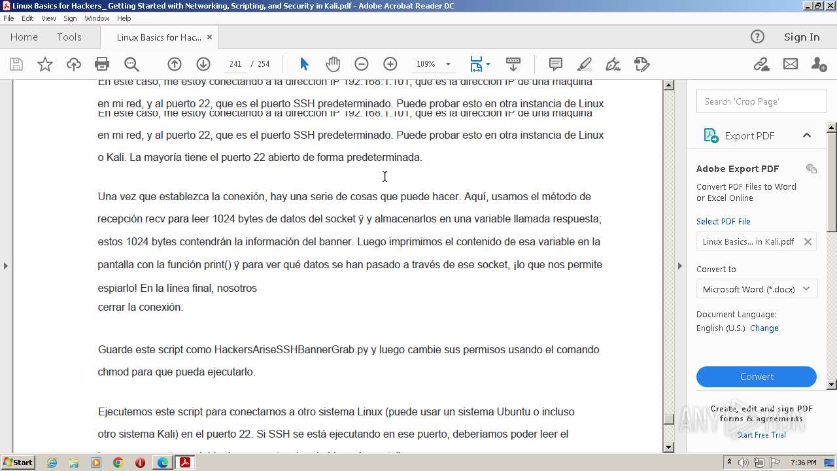Open Opera from the taskbar
Screen dimensions: 837x471
click(140, 462)
